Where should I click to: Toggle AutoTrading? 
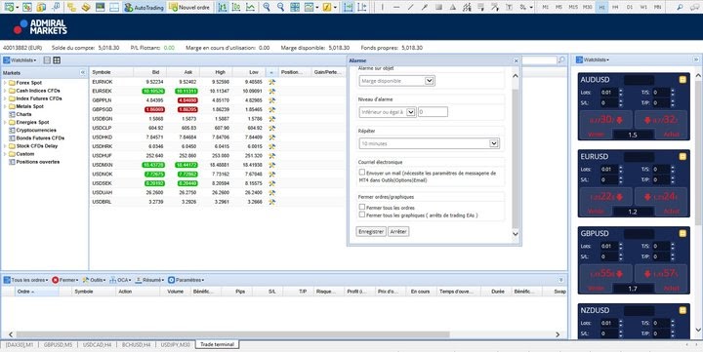144,7
